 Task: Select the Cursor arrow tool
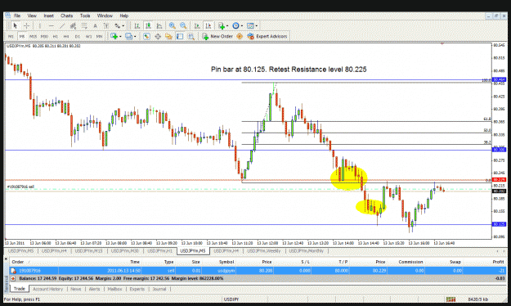15,25
